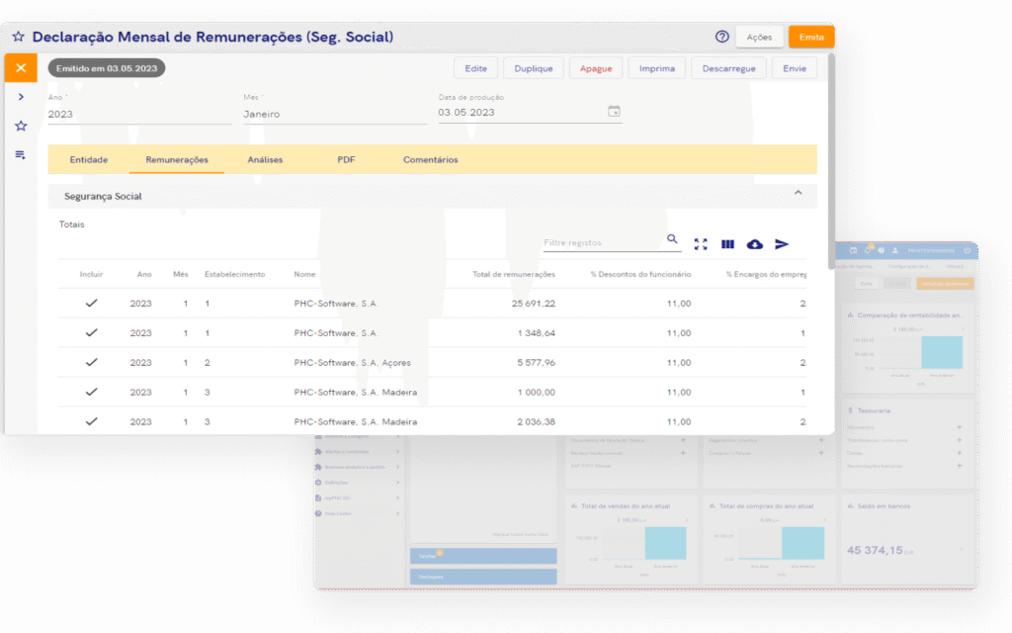Toggle Incluir checkmark for 2 036,38 row
Screen dimensions: 1012x633
pyautogui.click(x=92, y=421)
